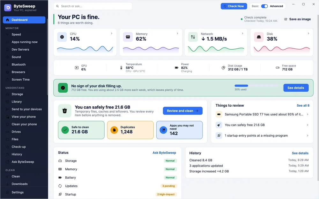The height and width of the screenshot is (199, 319).
Task: Click the Disk Usage pie icon
Action: pyautogui.click(x=223, y=68)
